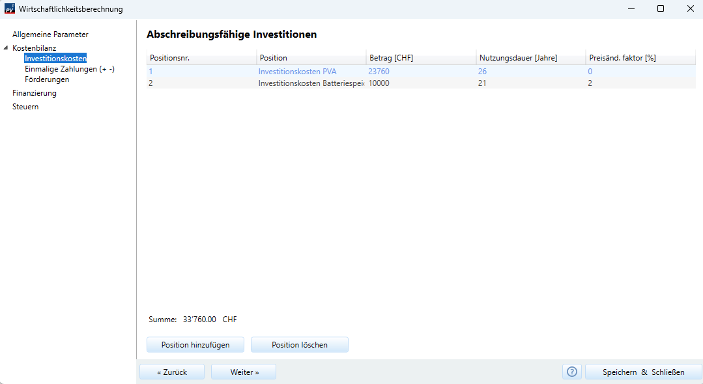Select Steuern in the navigation tree

25,107
